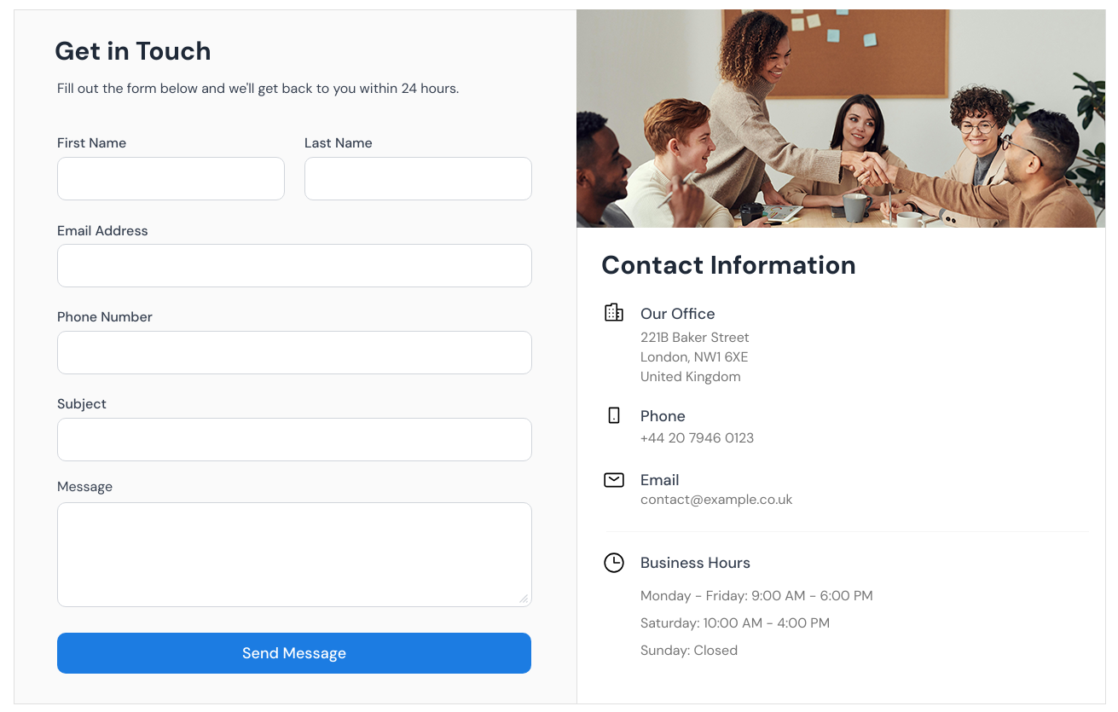Click the 221B Baker Street address line
Screen dimensions: 1118x712
point(695,338)
